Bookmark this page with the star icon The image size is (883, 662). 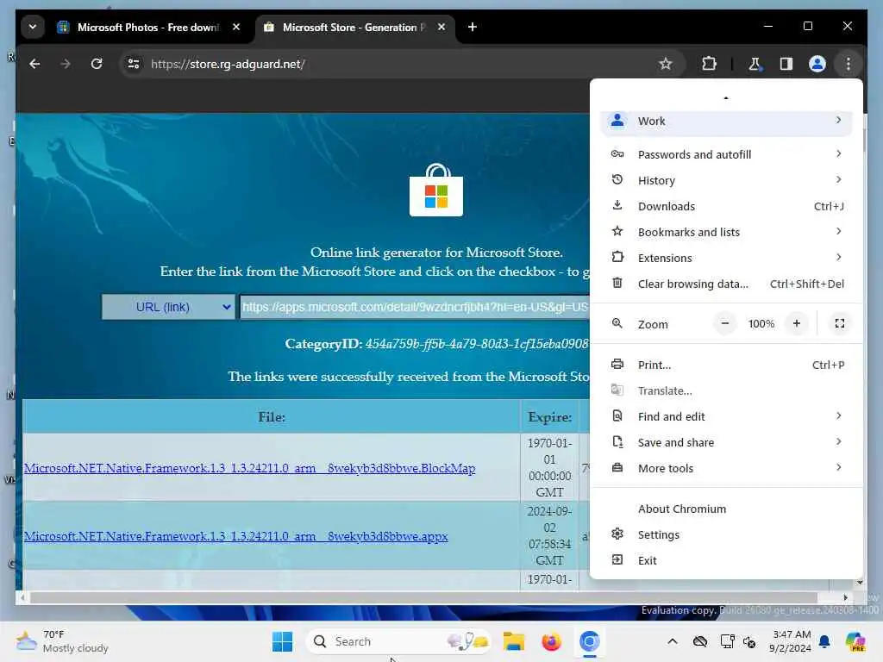(665, 64)
